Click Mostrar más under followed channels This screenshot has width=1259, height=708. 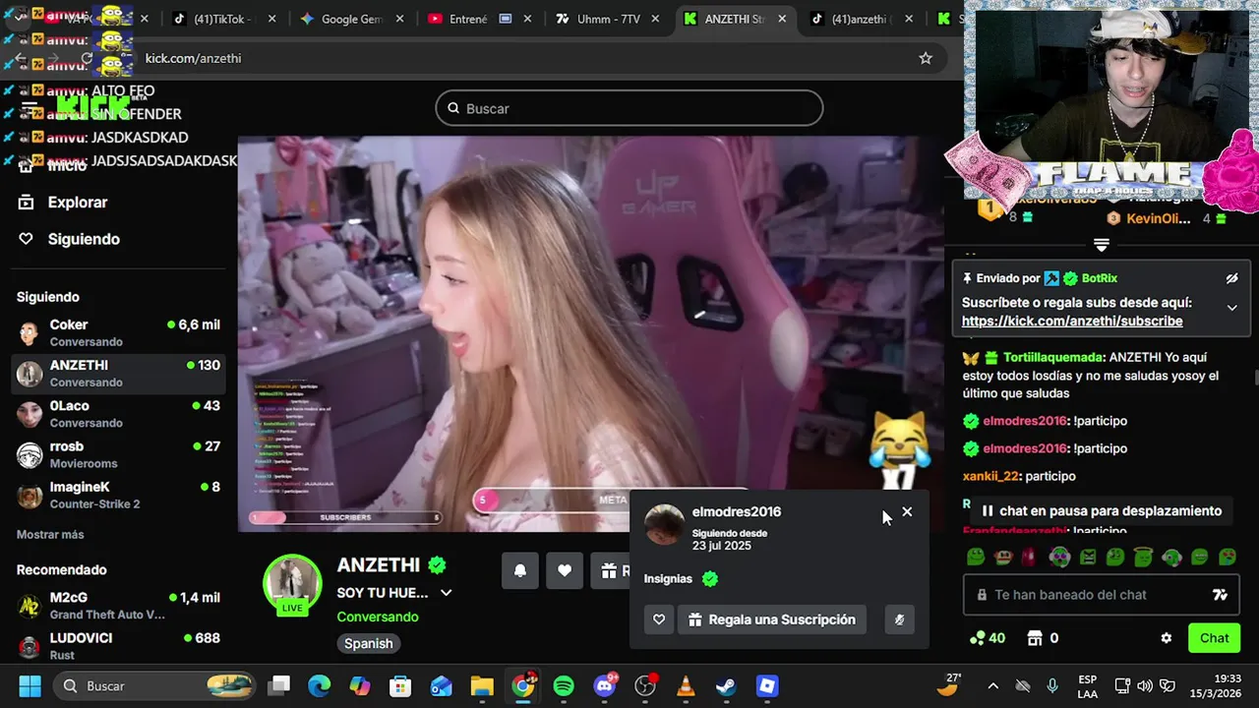pos(50,535)
